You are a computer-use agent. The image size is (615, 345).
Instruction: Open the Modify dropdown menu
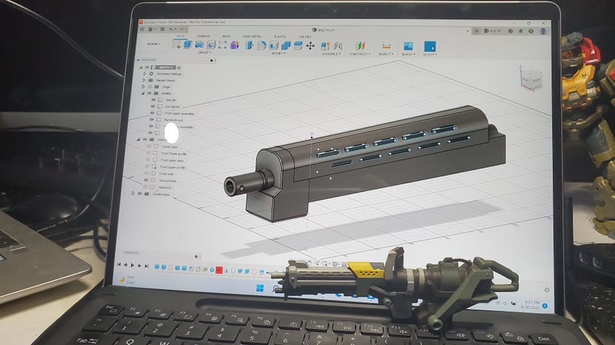[x=279, y=53]
